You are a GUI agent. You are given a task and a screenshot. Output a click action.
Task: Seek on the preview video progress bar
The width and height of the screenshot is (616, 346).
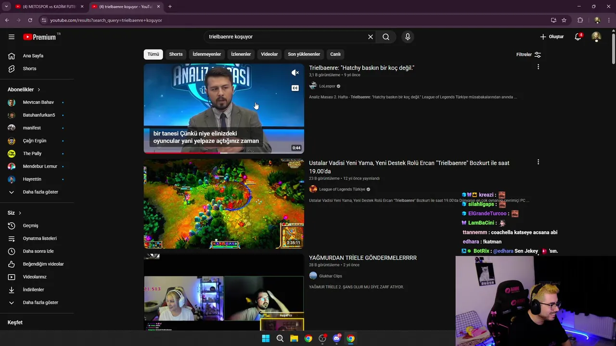tap(224, 153)
